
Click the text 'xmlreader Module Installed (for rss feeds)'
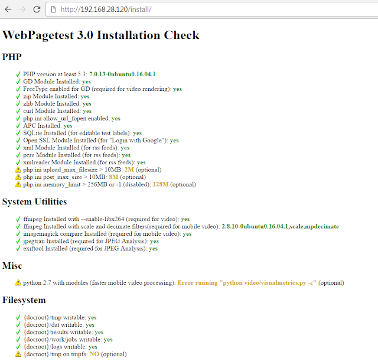(79, 162)
